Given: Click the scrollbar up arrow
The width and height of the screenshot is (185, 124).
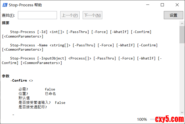Looking at the screenshot, I should pyautogui.click(x=182, y=23).
